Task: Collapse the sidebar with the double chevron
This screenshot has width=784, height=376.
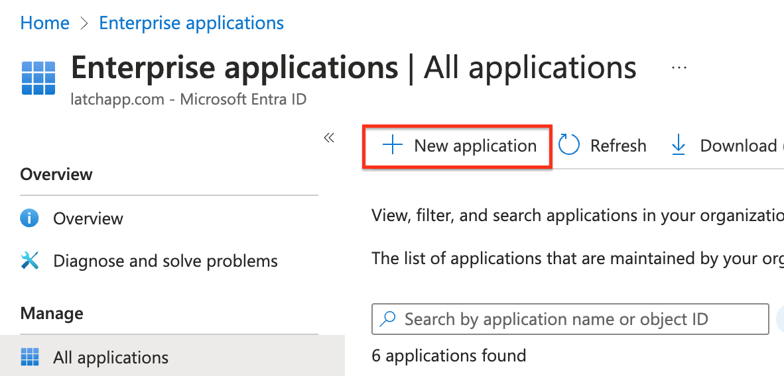Action: (x=329, y=138)
